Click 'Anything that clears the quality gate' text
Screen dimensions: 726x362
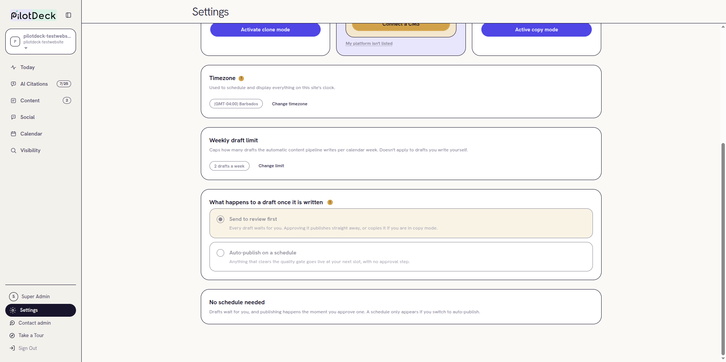click(320, 262)
